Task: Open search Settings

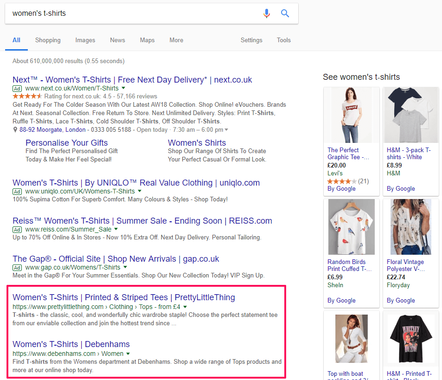Action: pyautogui.click(x=251, y=40)
